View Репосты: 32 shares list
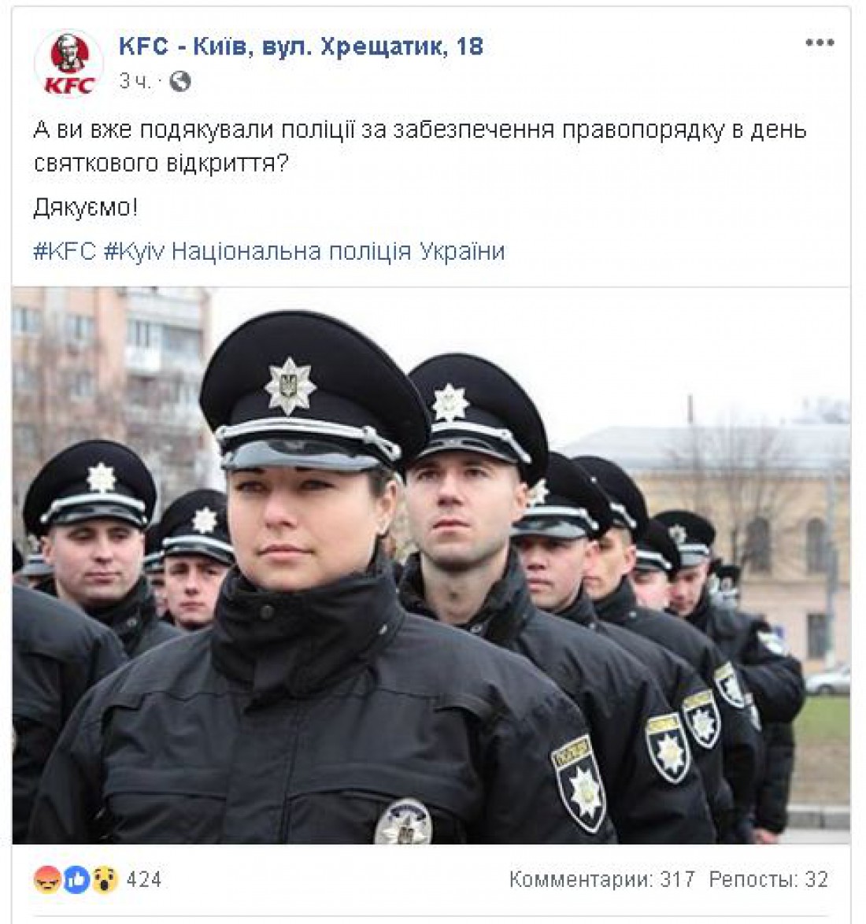This screenshot has width=866, height=924. (768, 879)
